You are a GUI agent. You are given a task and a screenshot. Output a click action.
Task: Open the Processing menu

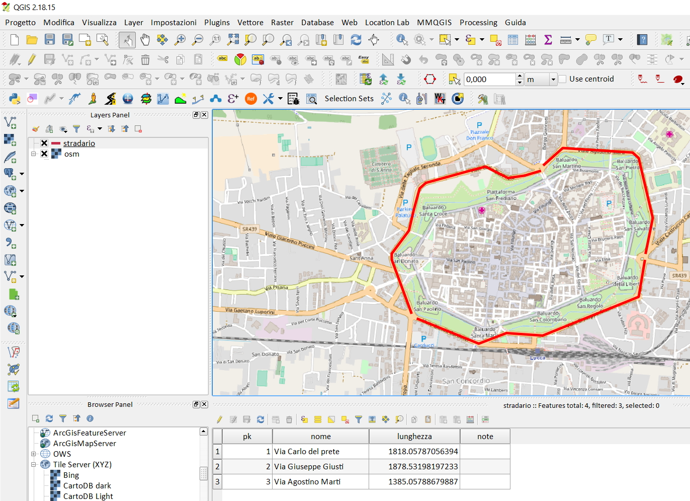(478, 23)
